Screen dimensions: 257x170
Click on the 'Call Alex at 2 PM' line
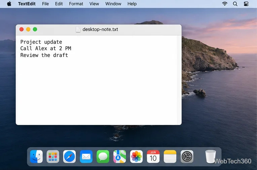pyautogui.click(x=46, y=48)
